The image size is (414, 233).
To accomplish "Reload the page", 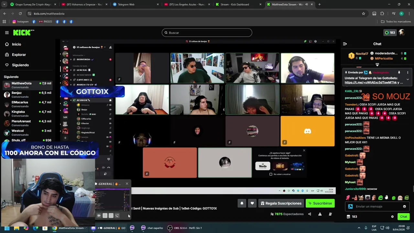I will point(20,14).
